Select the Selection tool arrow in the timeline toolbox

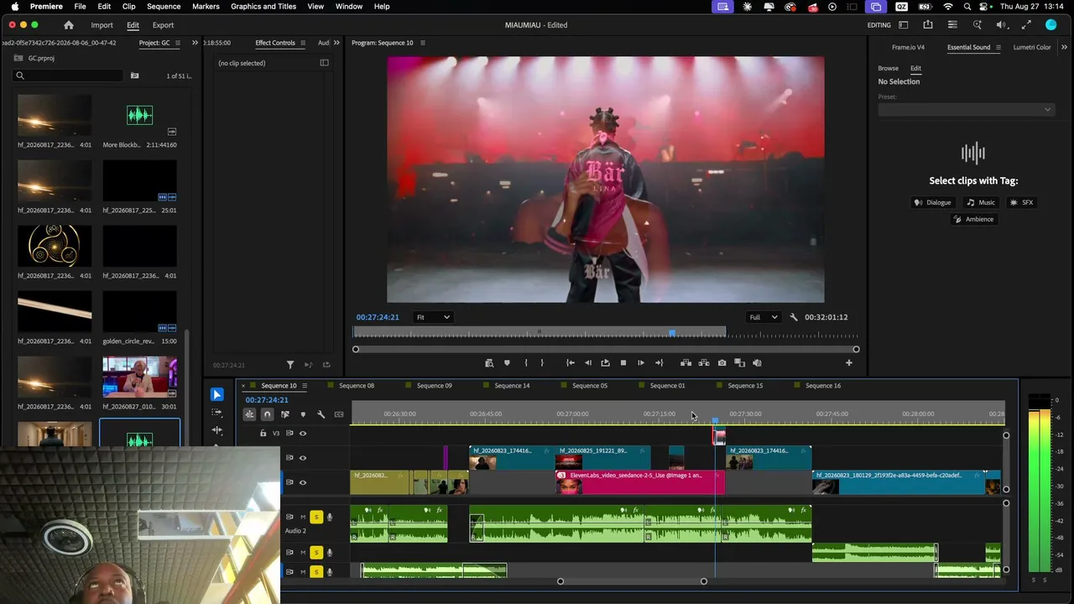coord(216,394)
